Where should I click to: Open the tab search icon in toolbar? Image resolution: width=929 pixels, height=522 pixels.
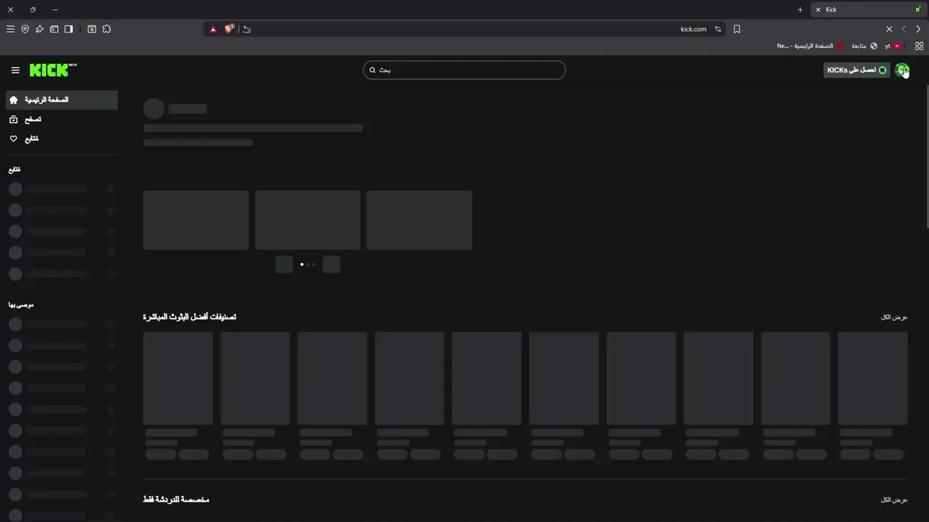[91, 29]
